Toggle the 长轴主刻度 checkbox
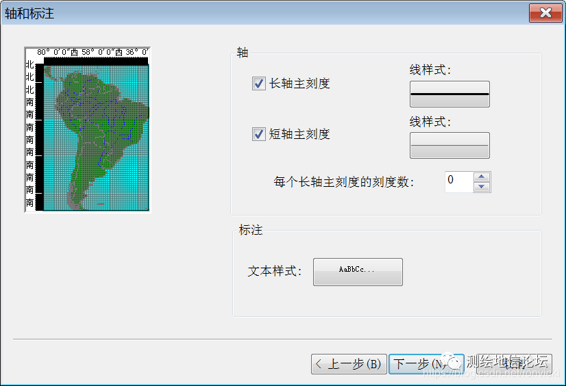This screenshot has height=386, width=566. coord(259,83)
